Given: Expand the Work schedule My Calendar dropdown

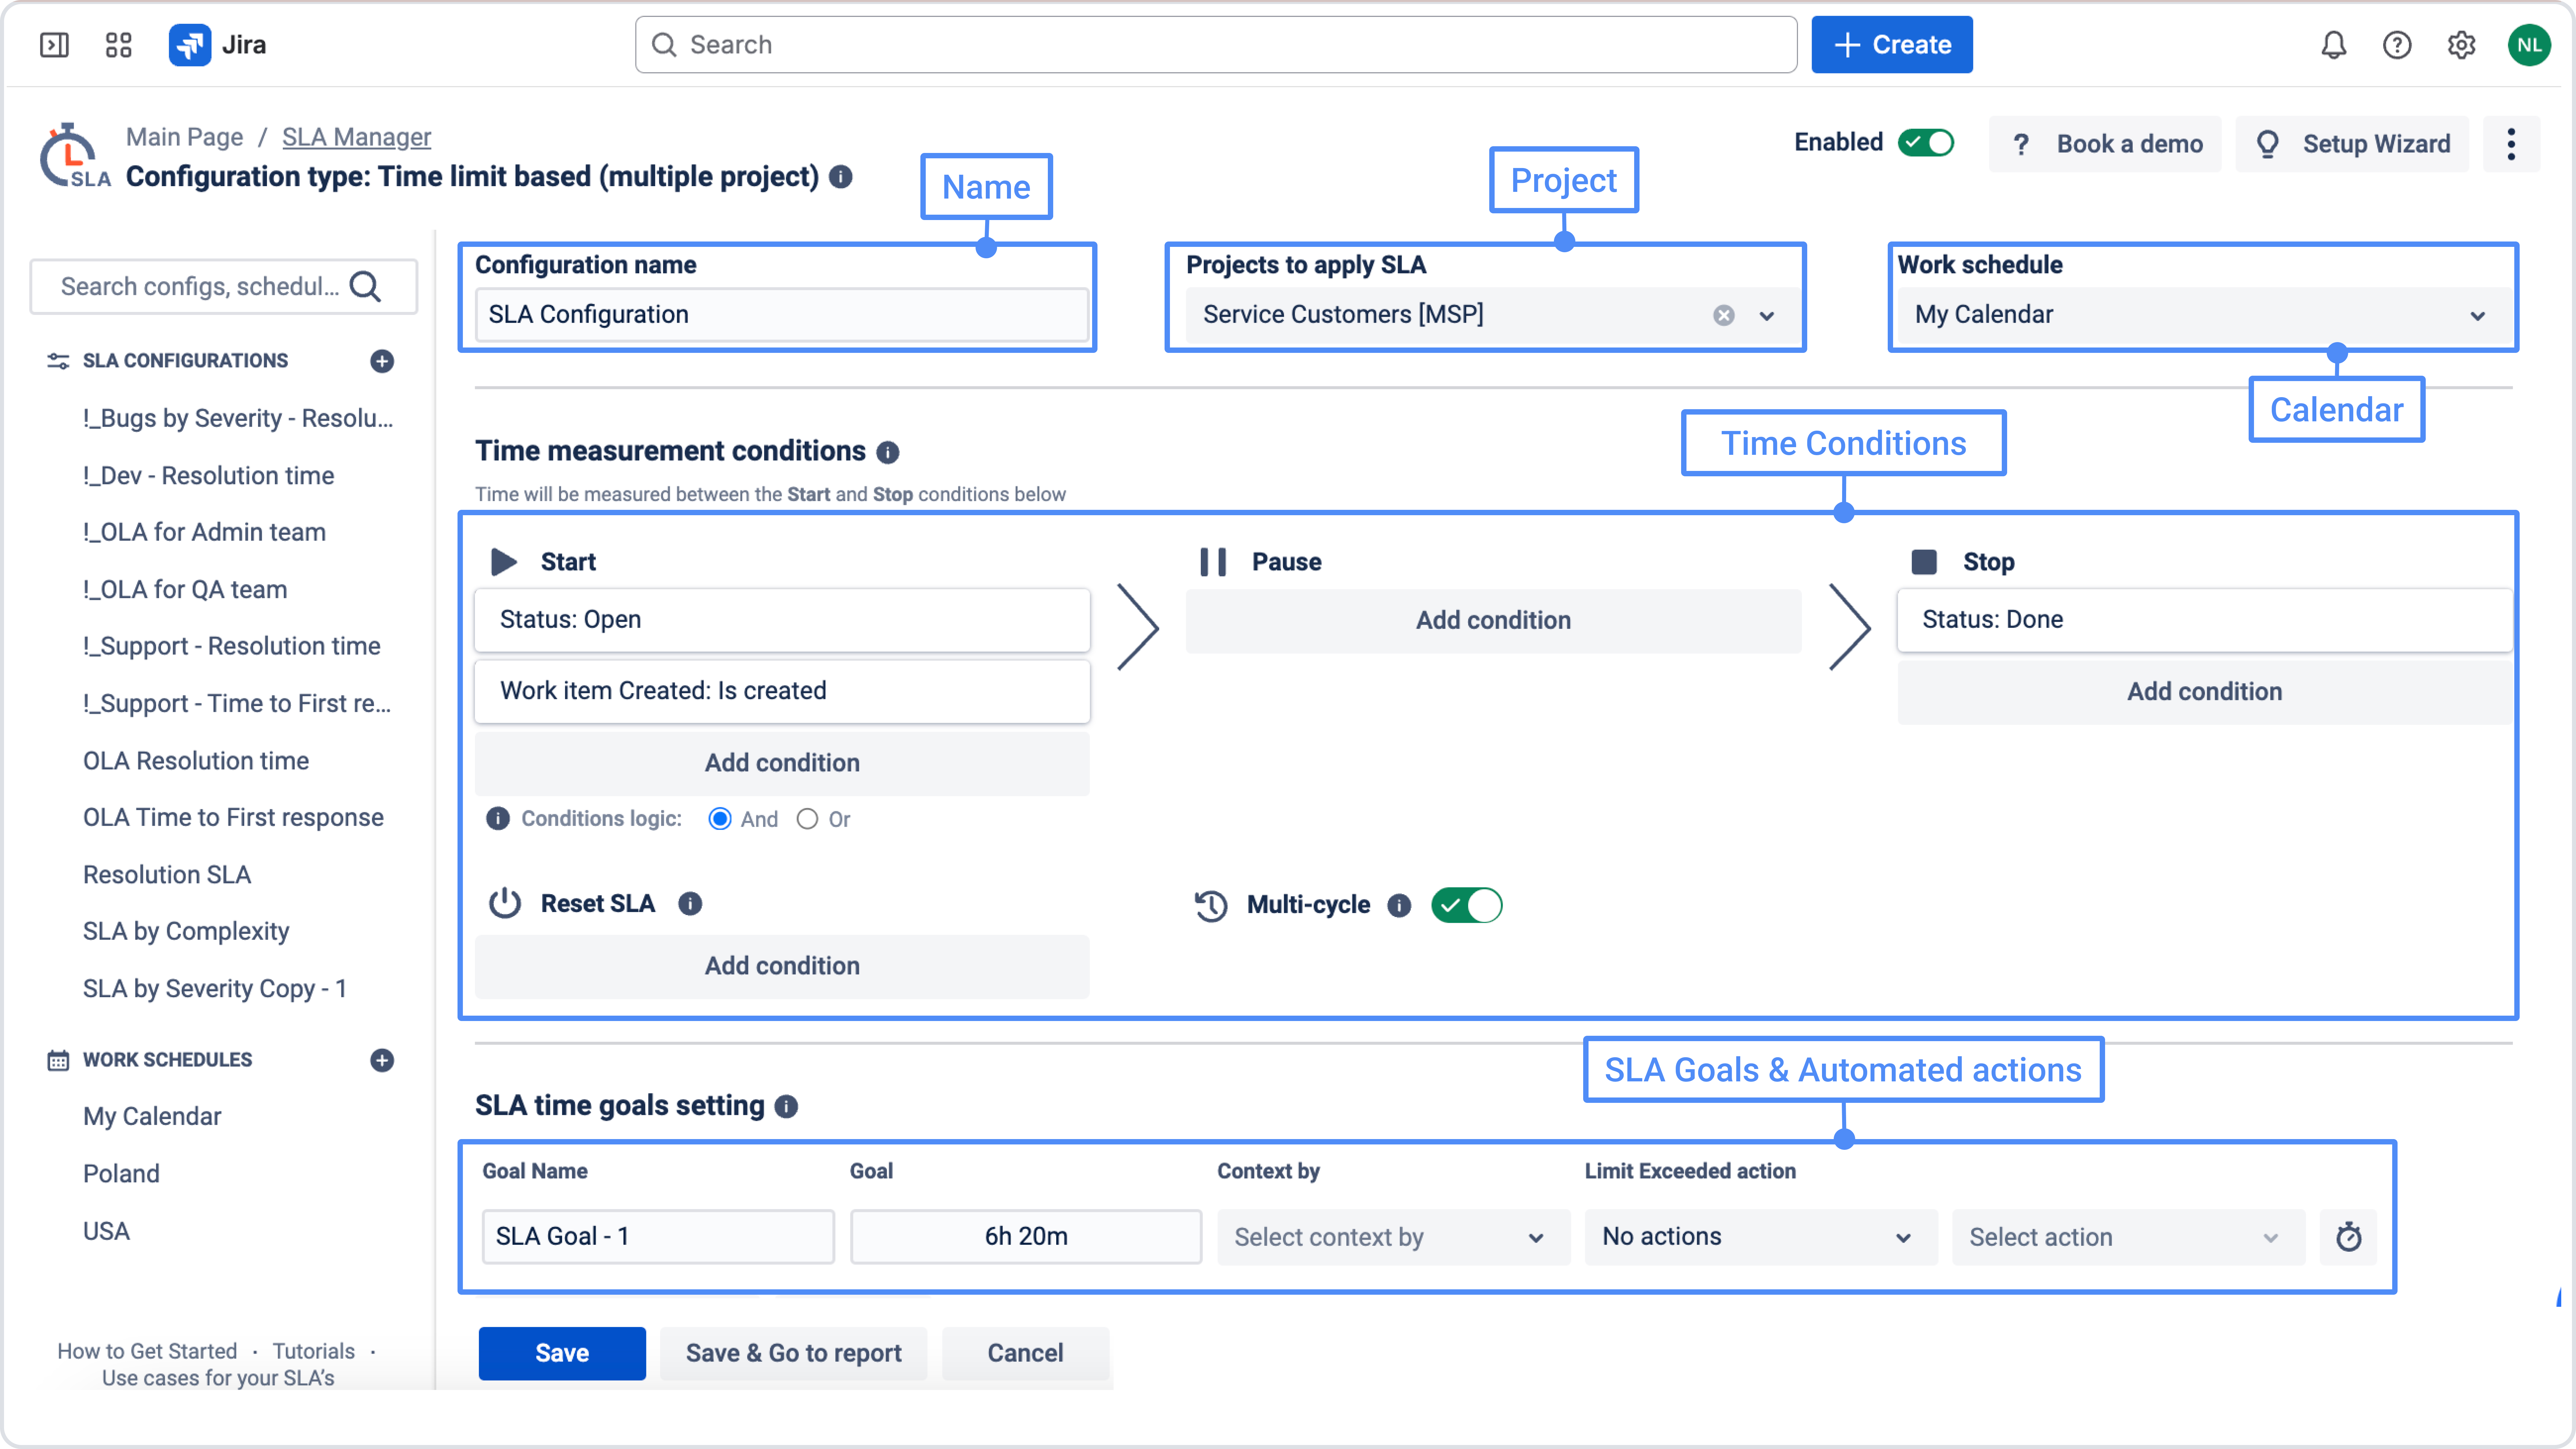Looking at the screenshot, I should pyautogui.click(x=2200, y=315).
